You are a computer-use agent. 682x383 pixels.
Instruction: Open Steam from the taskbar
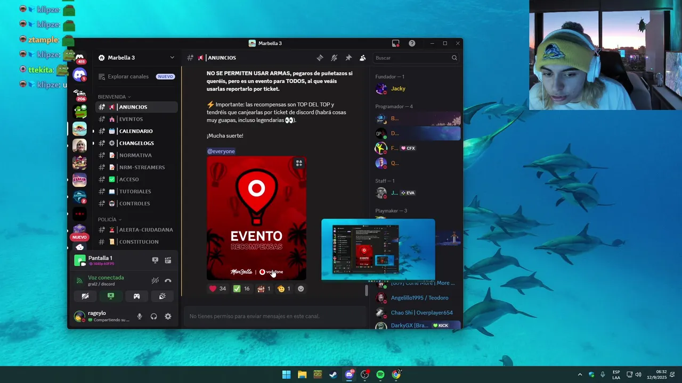tap(333, 374)
